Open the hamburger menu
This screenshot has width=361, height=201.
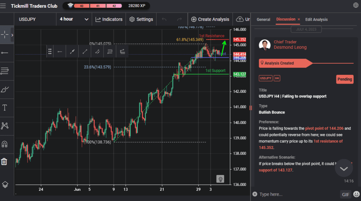pyautogui.click(x=3, y=6)
